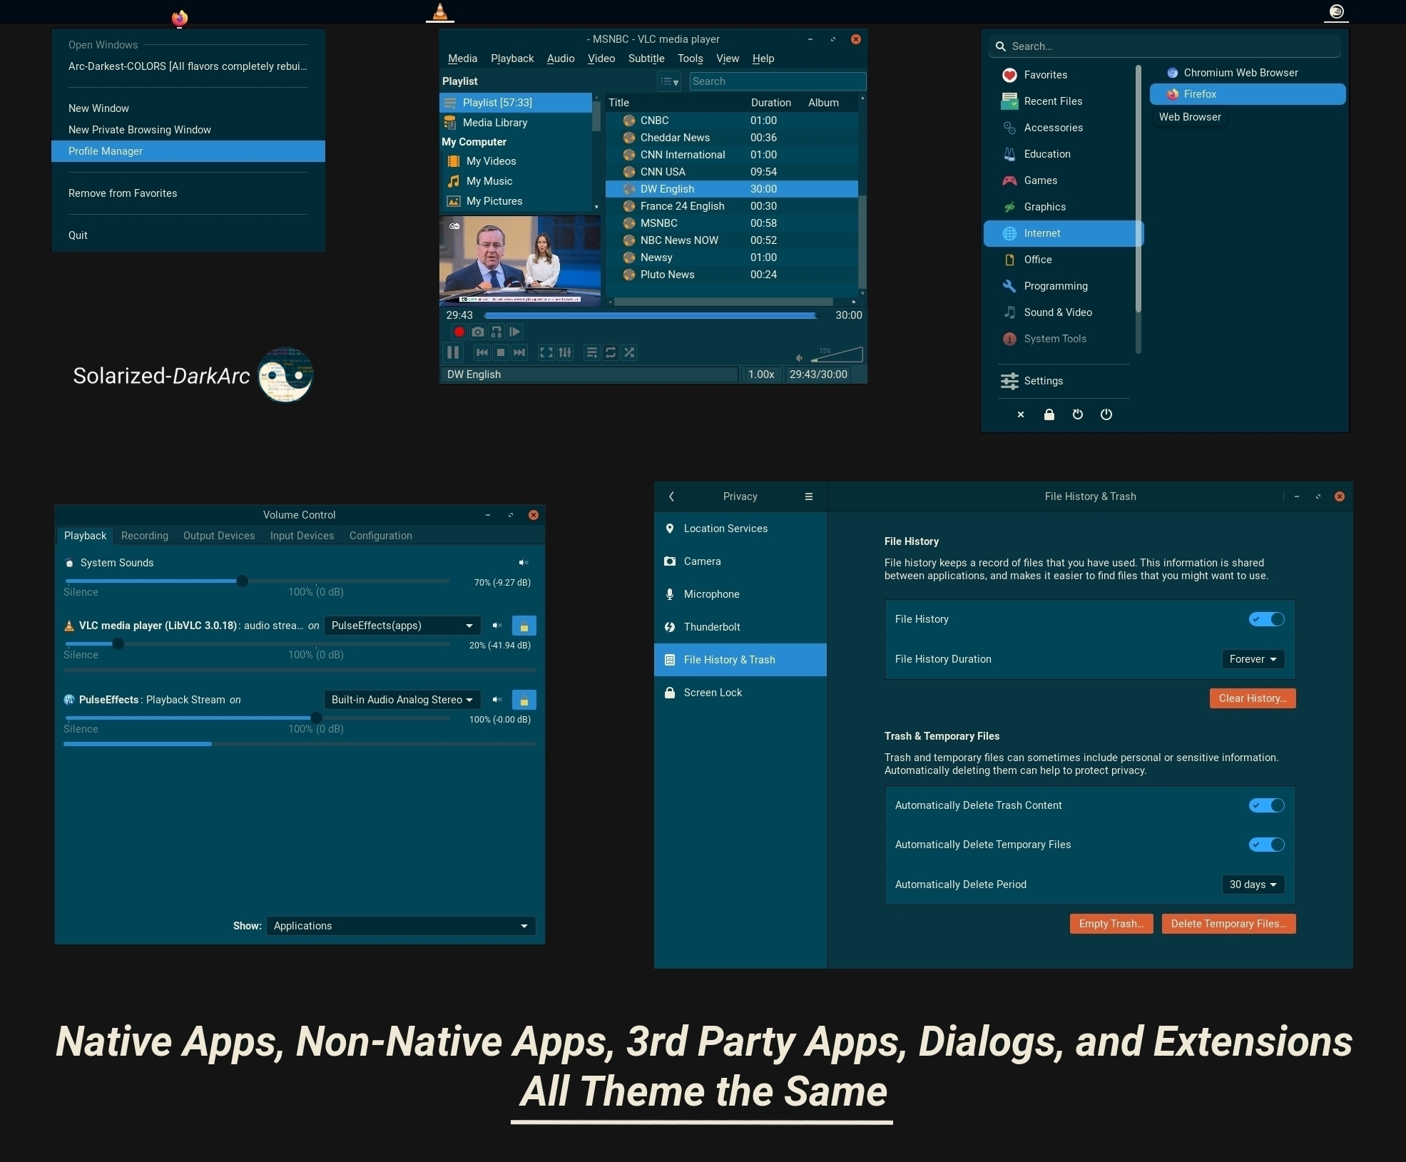Screen dimensions: 1406x1162
Task: Switch to the Configuration tab
Action: (x=381, y=536)
